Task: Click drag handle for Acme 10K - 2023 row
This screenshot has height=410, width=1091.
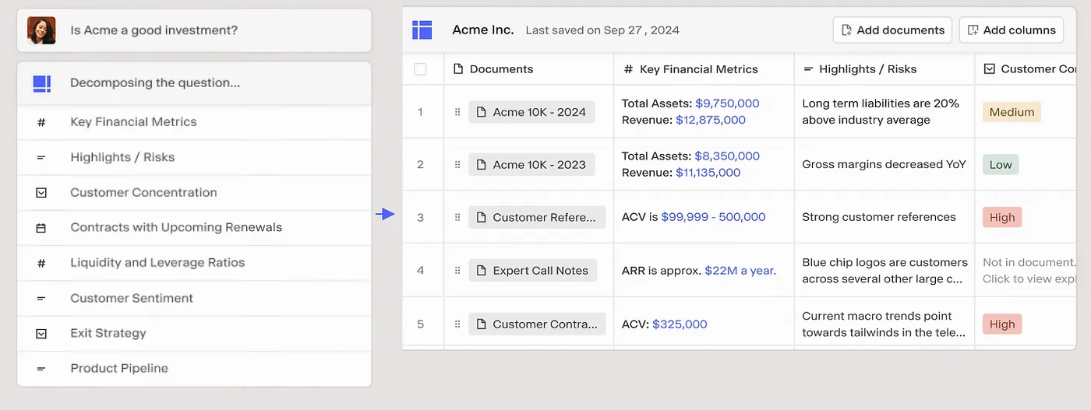Action: 457,165
